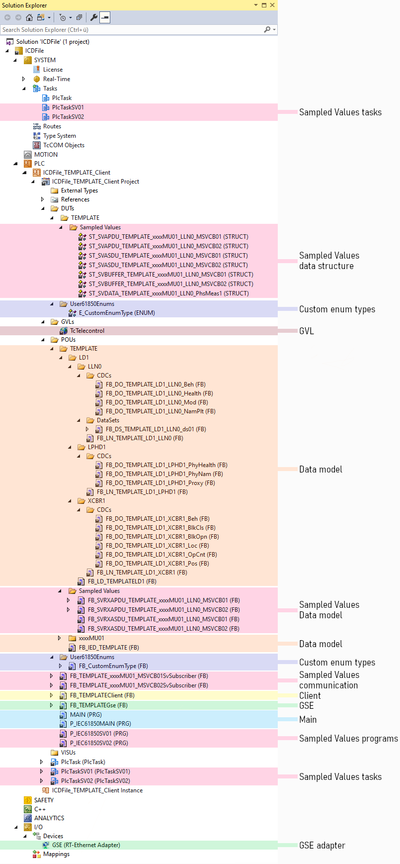Image resolution: width=400 pixels, height=864 pixels.
Task: Select FB_SVRXASDU_TEMPLATE_xxxxMU01_LLN0_MSVCB01 (FB)
Action: 163,619
